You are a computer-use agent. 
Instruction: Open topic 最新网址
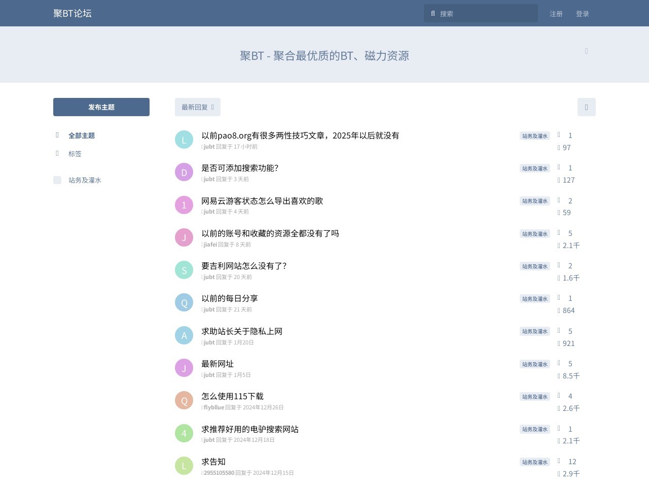point(218,364)
